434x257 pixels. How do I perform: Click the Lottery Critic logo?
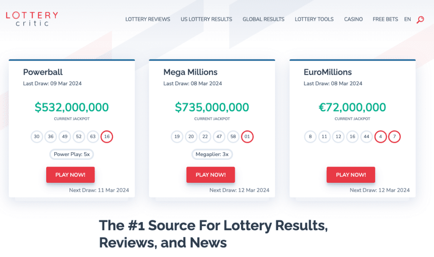point(32,19)
